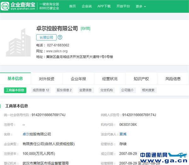
Task: Click legal representative 夏禹 link
Action: click(x=123, y=134)
